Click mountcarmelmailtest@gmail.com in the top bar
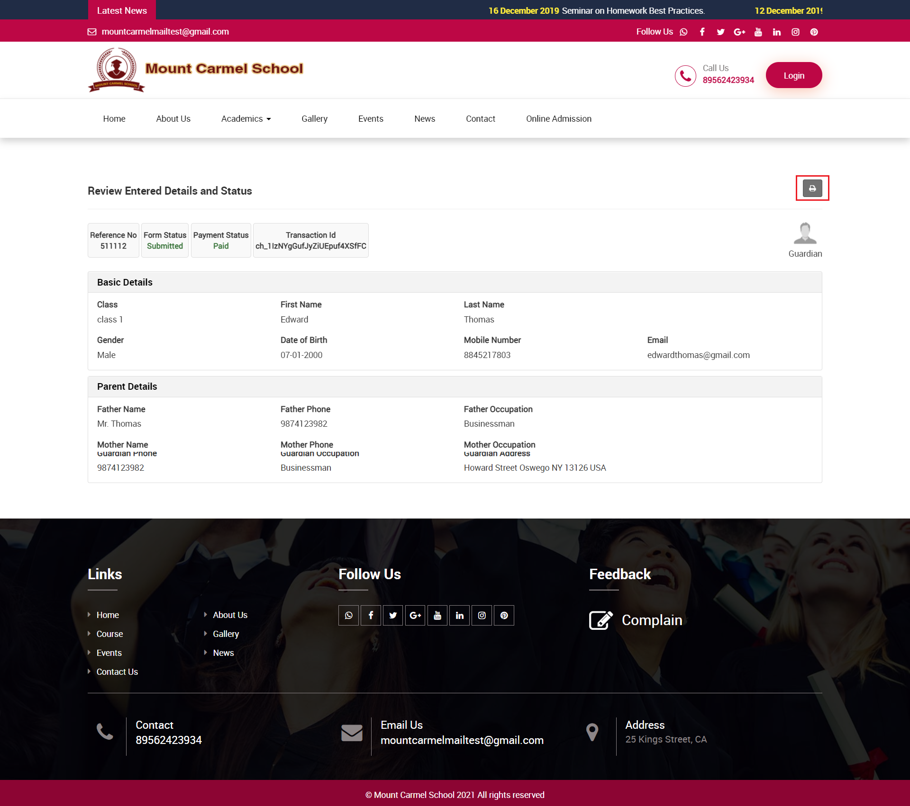The height and width of the screenshot is (806, 910). coord(165,32)
